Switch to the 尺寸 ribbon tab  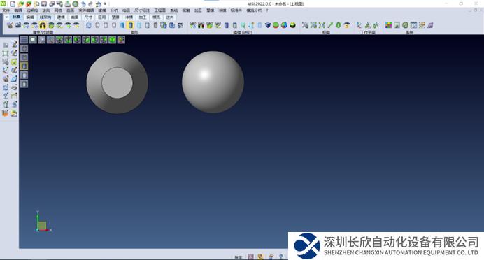pos(88,17)
